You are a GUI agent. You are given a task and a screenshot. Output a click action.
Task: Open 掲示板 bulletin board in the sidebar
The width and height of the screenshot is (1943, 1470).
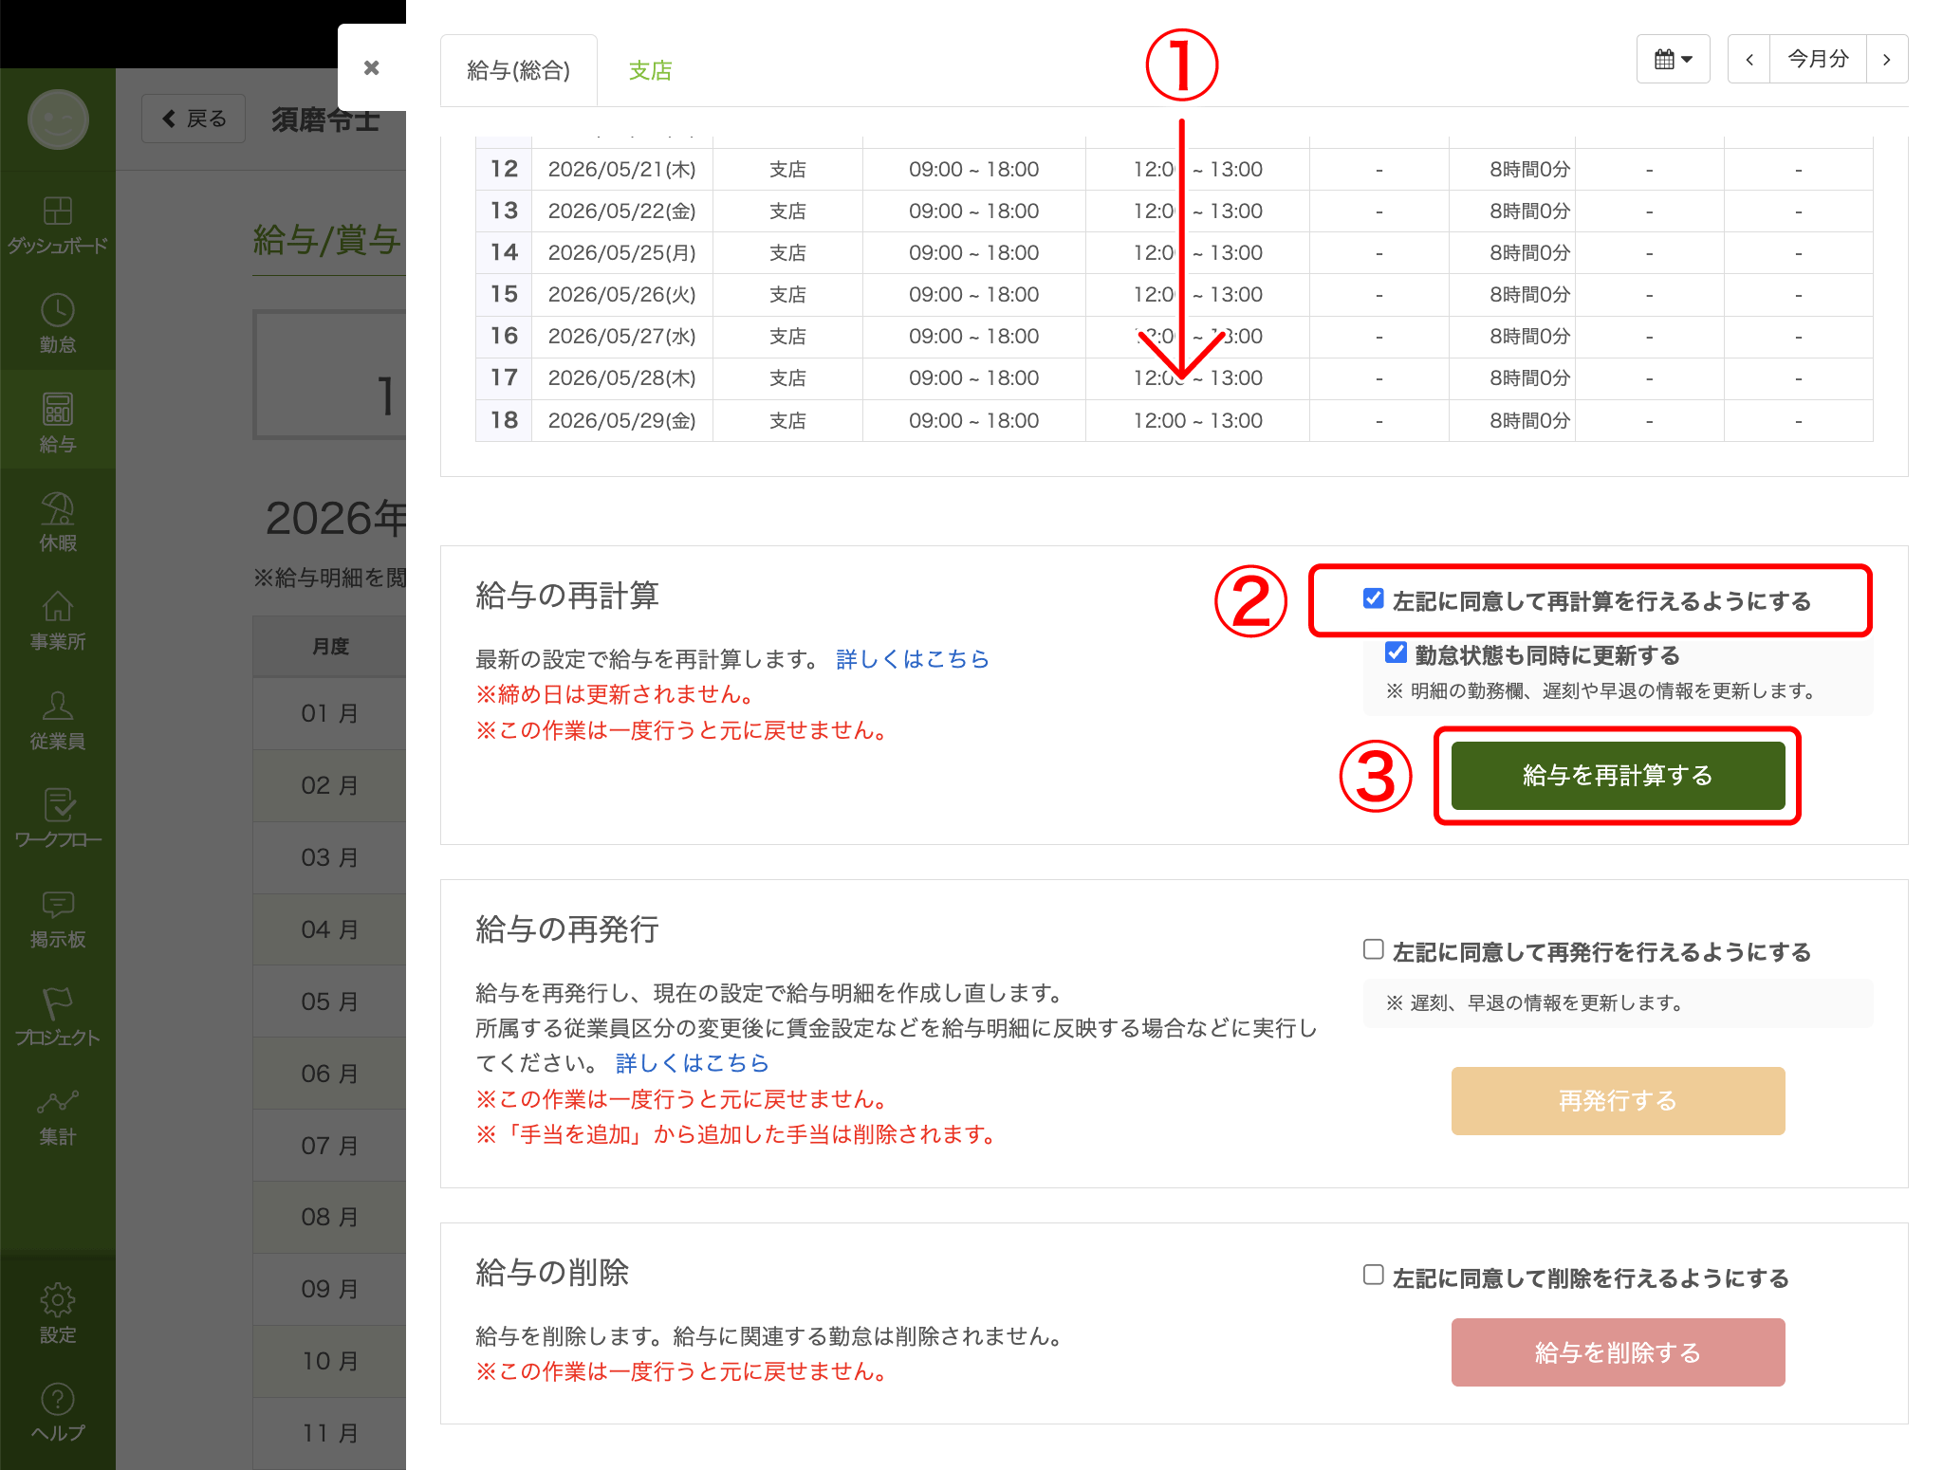pos(58,919)
